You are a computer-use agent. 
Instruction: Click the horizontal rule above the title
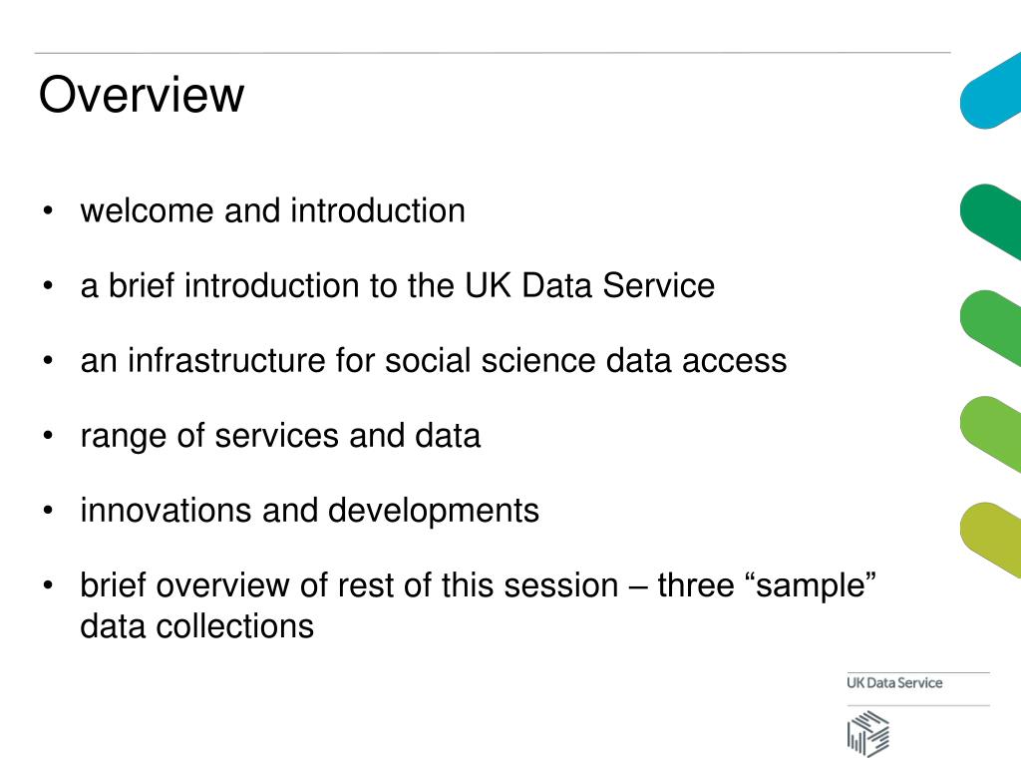[x=493, y=52]
